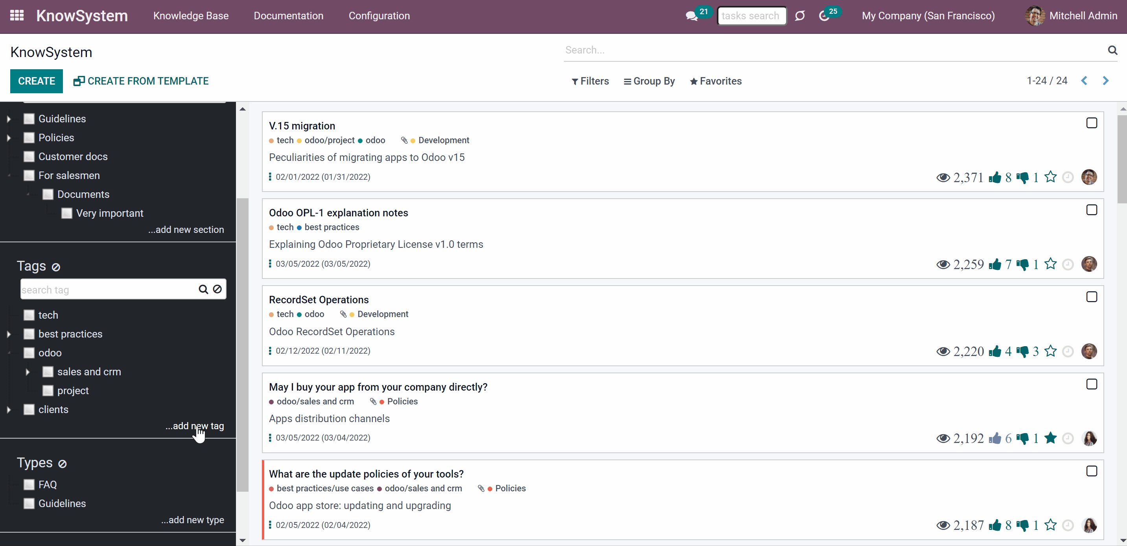The image size is (1127, 546).
Task: Open the Favorites dropdown
Action: (716, 81)
